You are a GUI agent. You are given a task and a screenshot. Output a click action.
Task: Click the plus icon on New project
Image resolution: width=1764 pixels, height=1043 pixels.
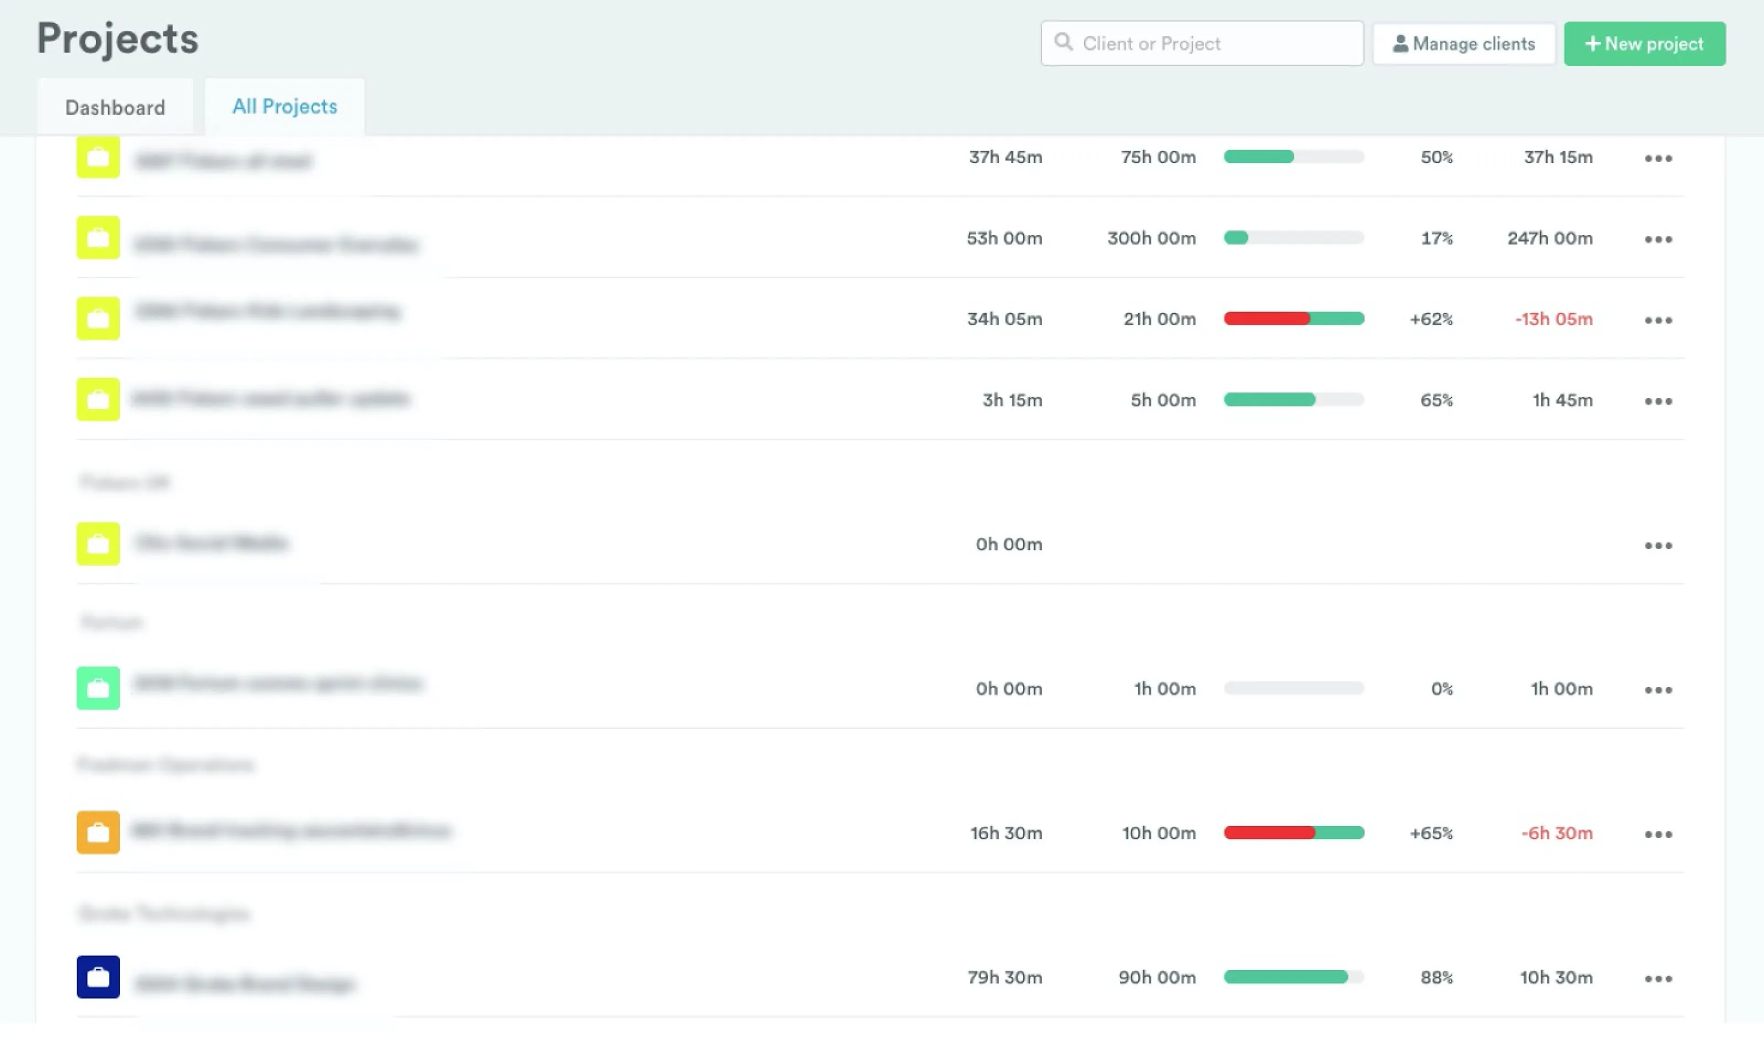point(1593,44)
